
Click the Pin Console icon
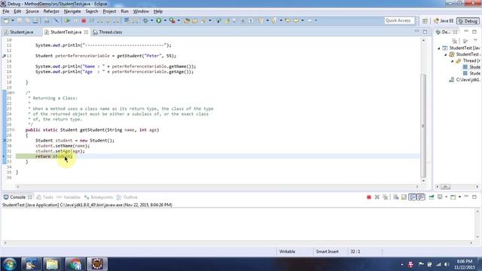tap(432, 197)
